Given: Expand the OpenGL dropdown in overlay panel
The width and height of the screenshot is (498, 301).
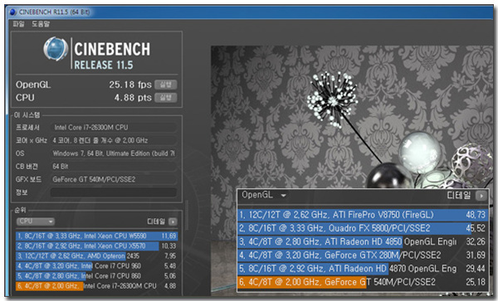Looking at the screenshot, I should coord(264,195).
